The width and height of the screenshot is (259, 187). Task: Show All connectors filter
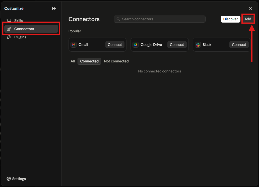[x=73, y=61]
